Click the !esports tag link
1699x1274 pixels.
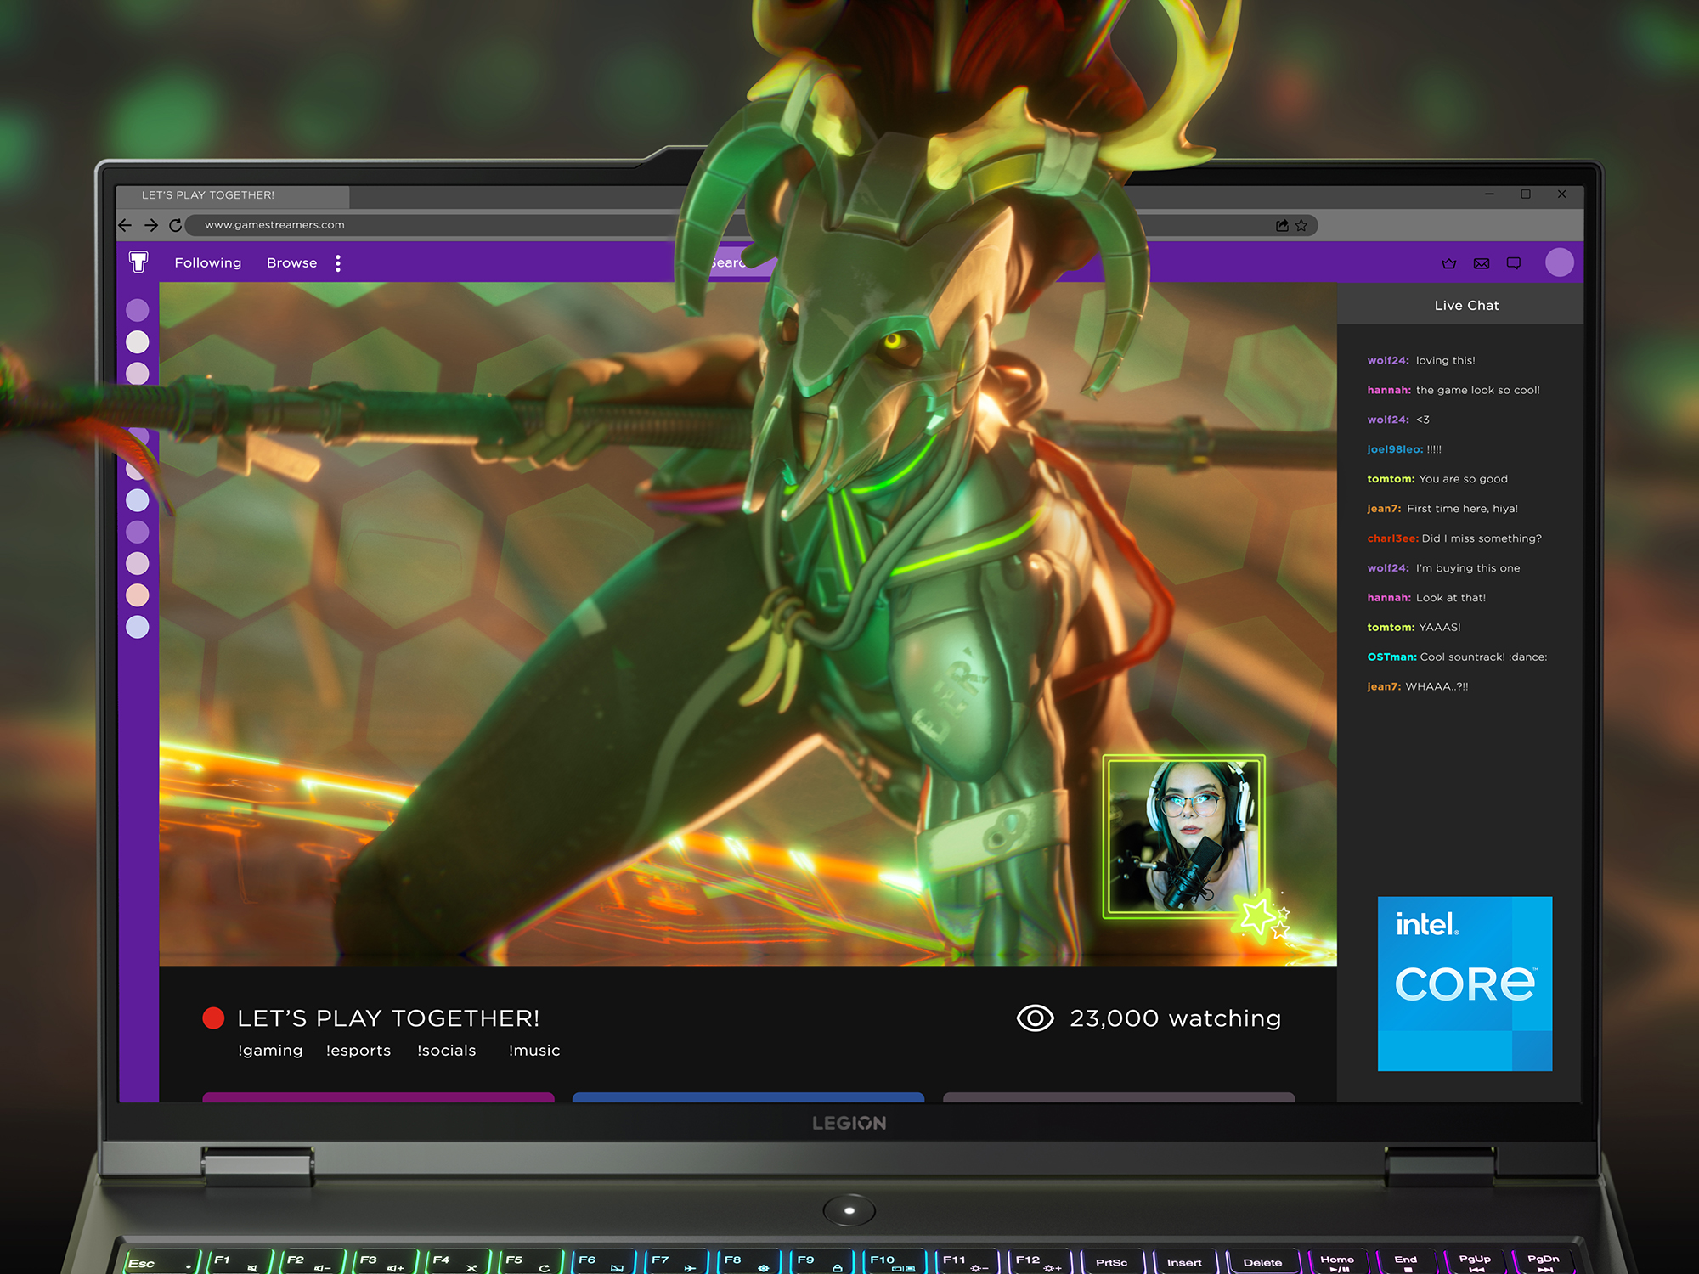(358, 1051)
